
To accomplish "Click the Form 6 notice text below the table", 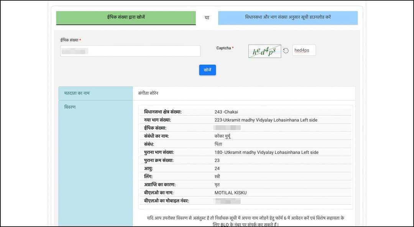I will click(245, 220).
